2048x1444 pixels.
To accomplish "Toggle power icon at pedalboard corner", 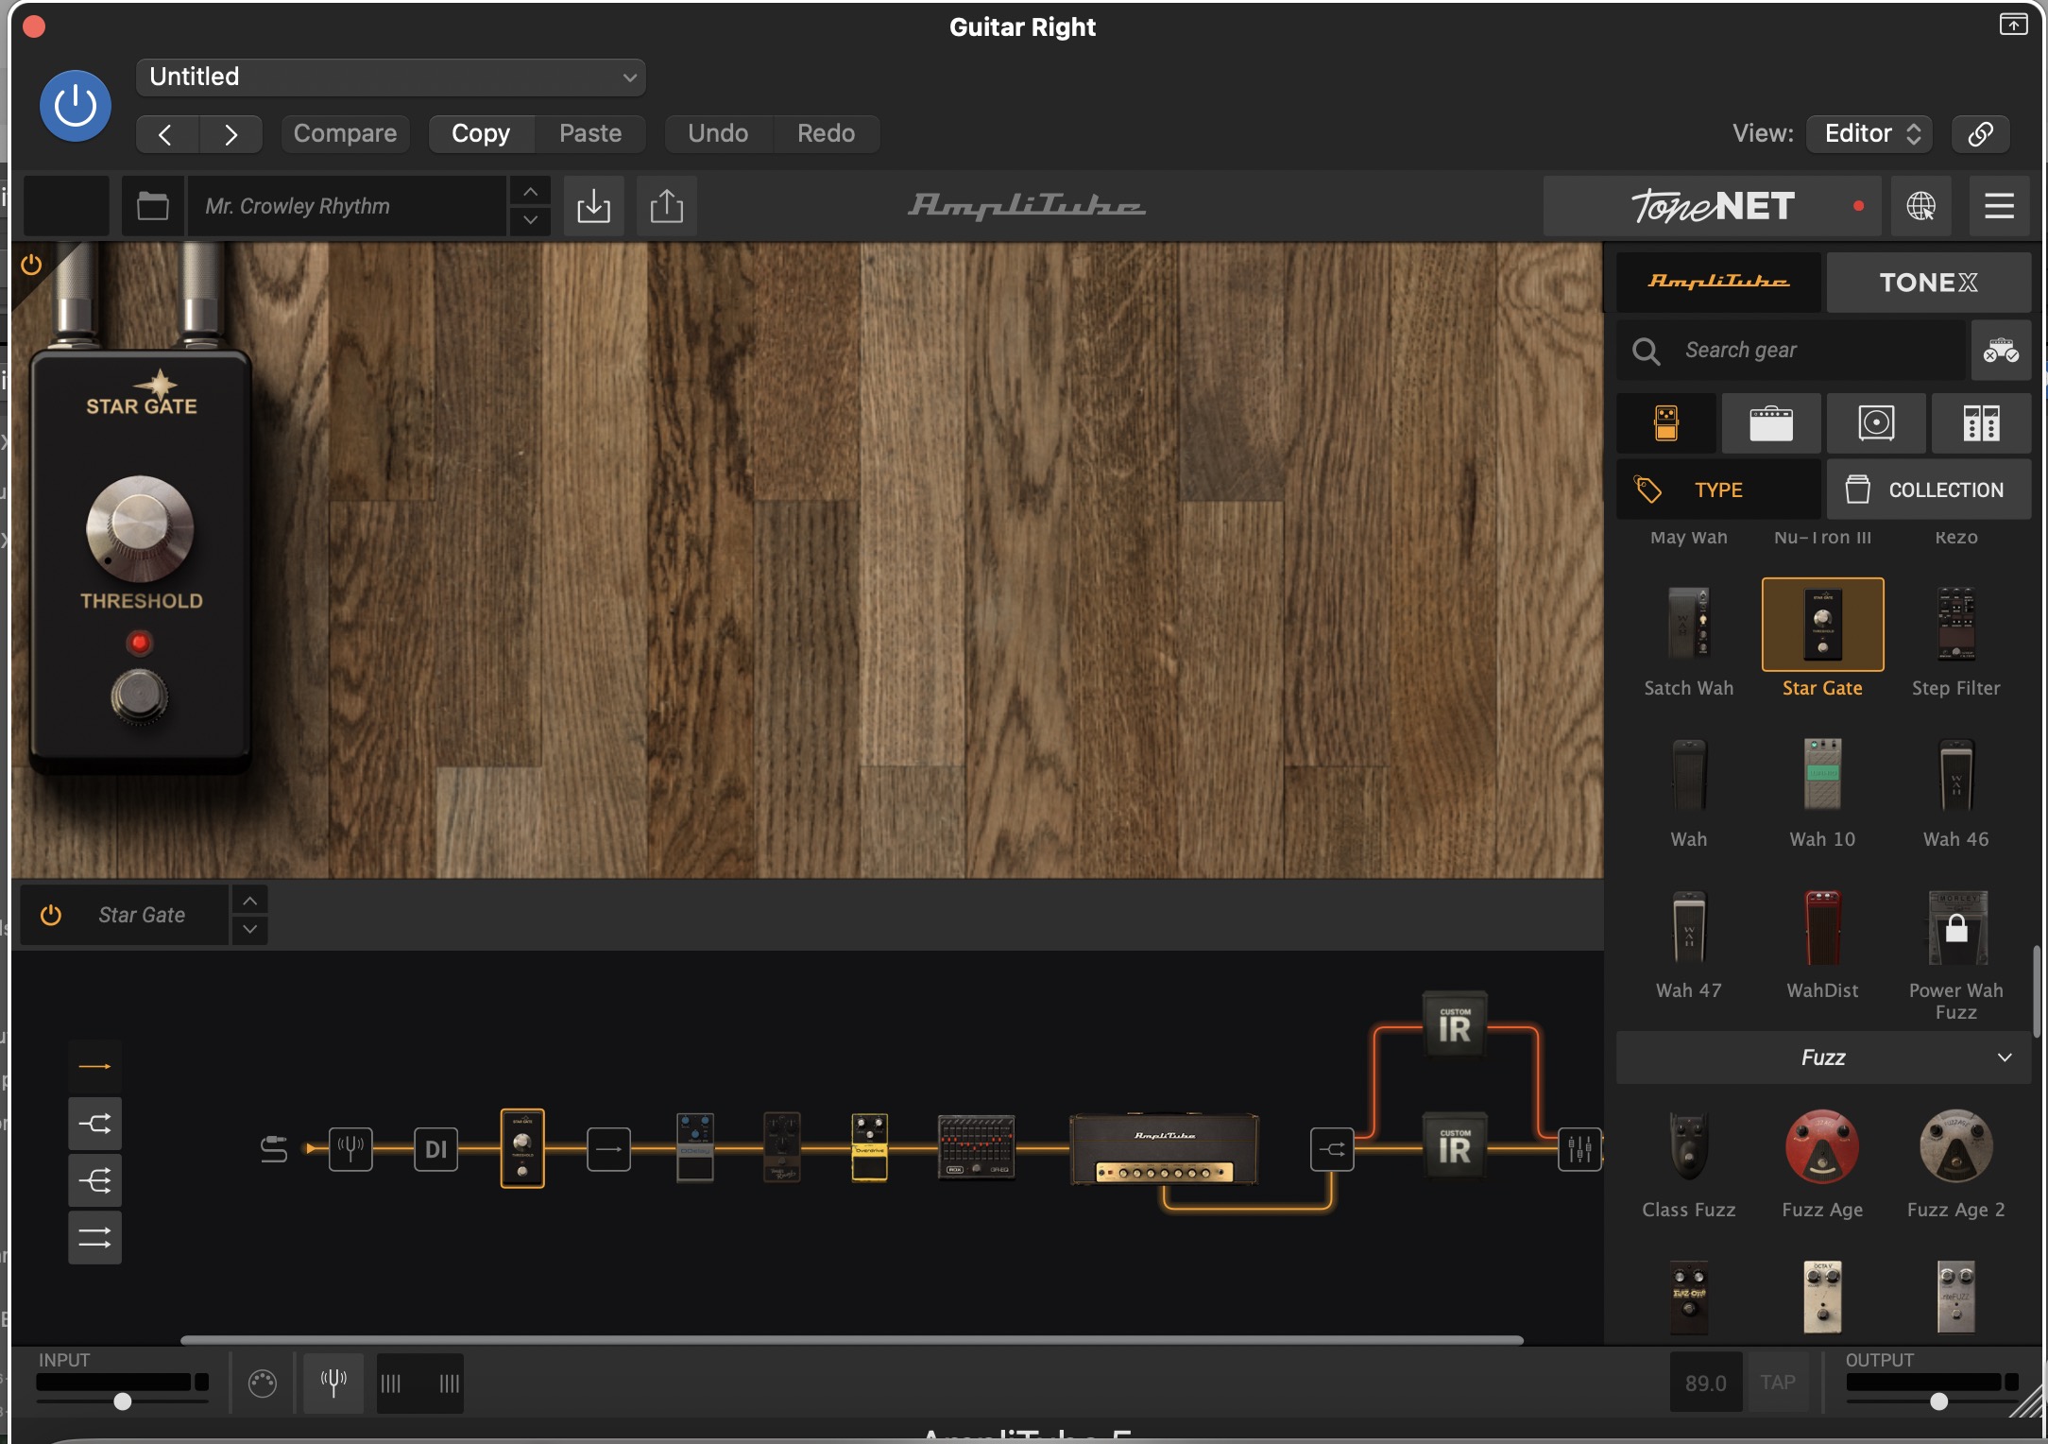I will pyautogui.click(x=31, y=265).
